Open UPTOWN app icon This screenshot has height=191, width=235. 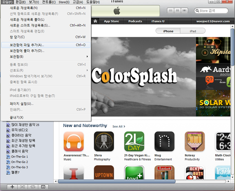click(x=104, y=172)
